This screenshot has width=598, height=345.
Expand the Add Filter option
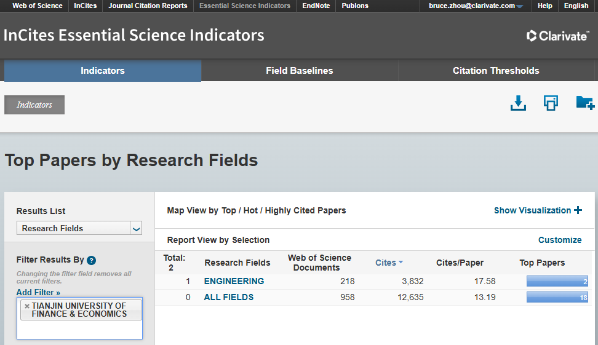[x=38, y=292]
